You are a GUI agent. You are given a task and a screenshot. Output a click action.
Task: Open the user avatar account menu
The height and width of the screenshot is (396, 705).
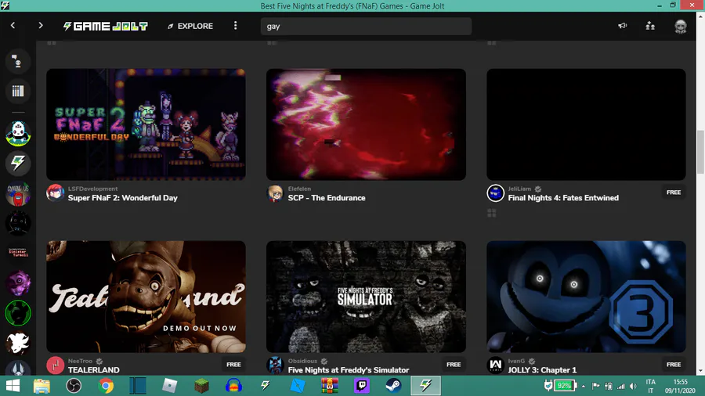click(680, 26)
